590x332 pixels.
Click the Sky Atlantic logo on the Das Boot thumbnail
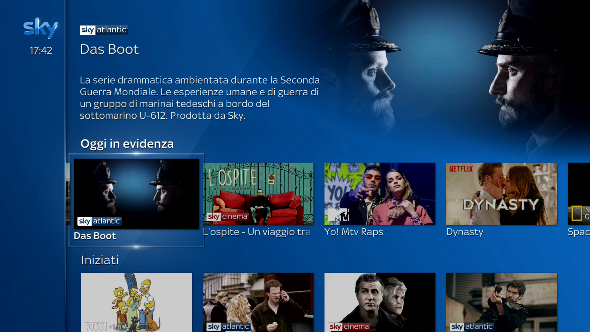tap(100, 221)
